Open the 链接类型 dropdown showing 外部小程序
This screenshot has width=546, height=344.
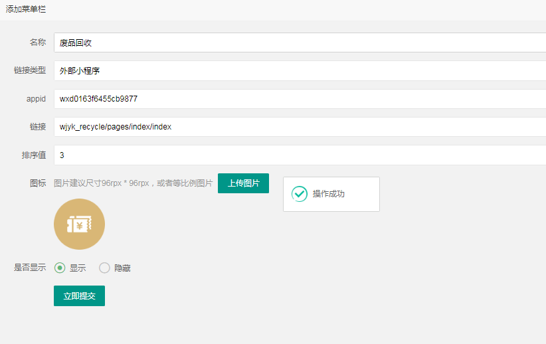click(x=300, y=70)
